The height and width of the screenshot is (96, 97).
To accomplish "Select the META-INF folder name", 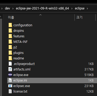I will click(20, 42).
